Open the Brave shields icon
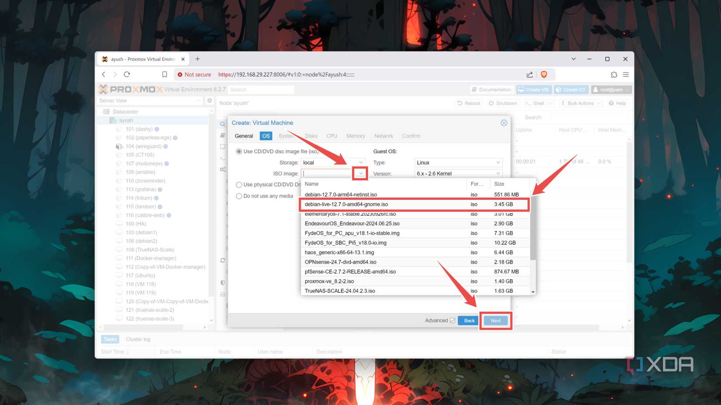Image resolution: width=721 pixels, height=405 pixels. click(544, 75)
